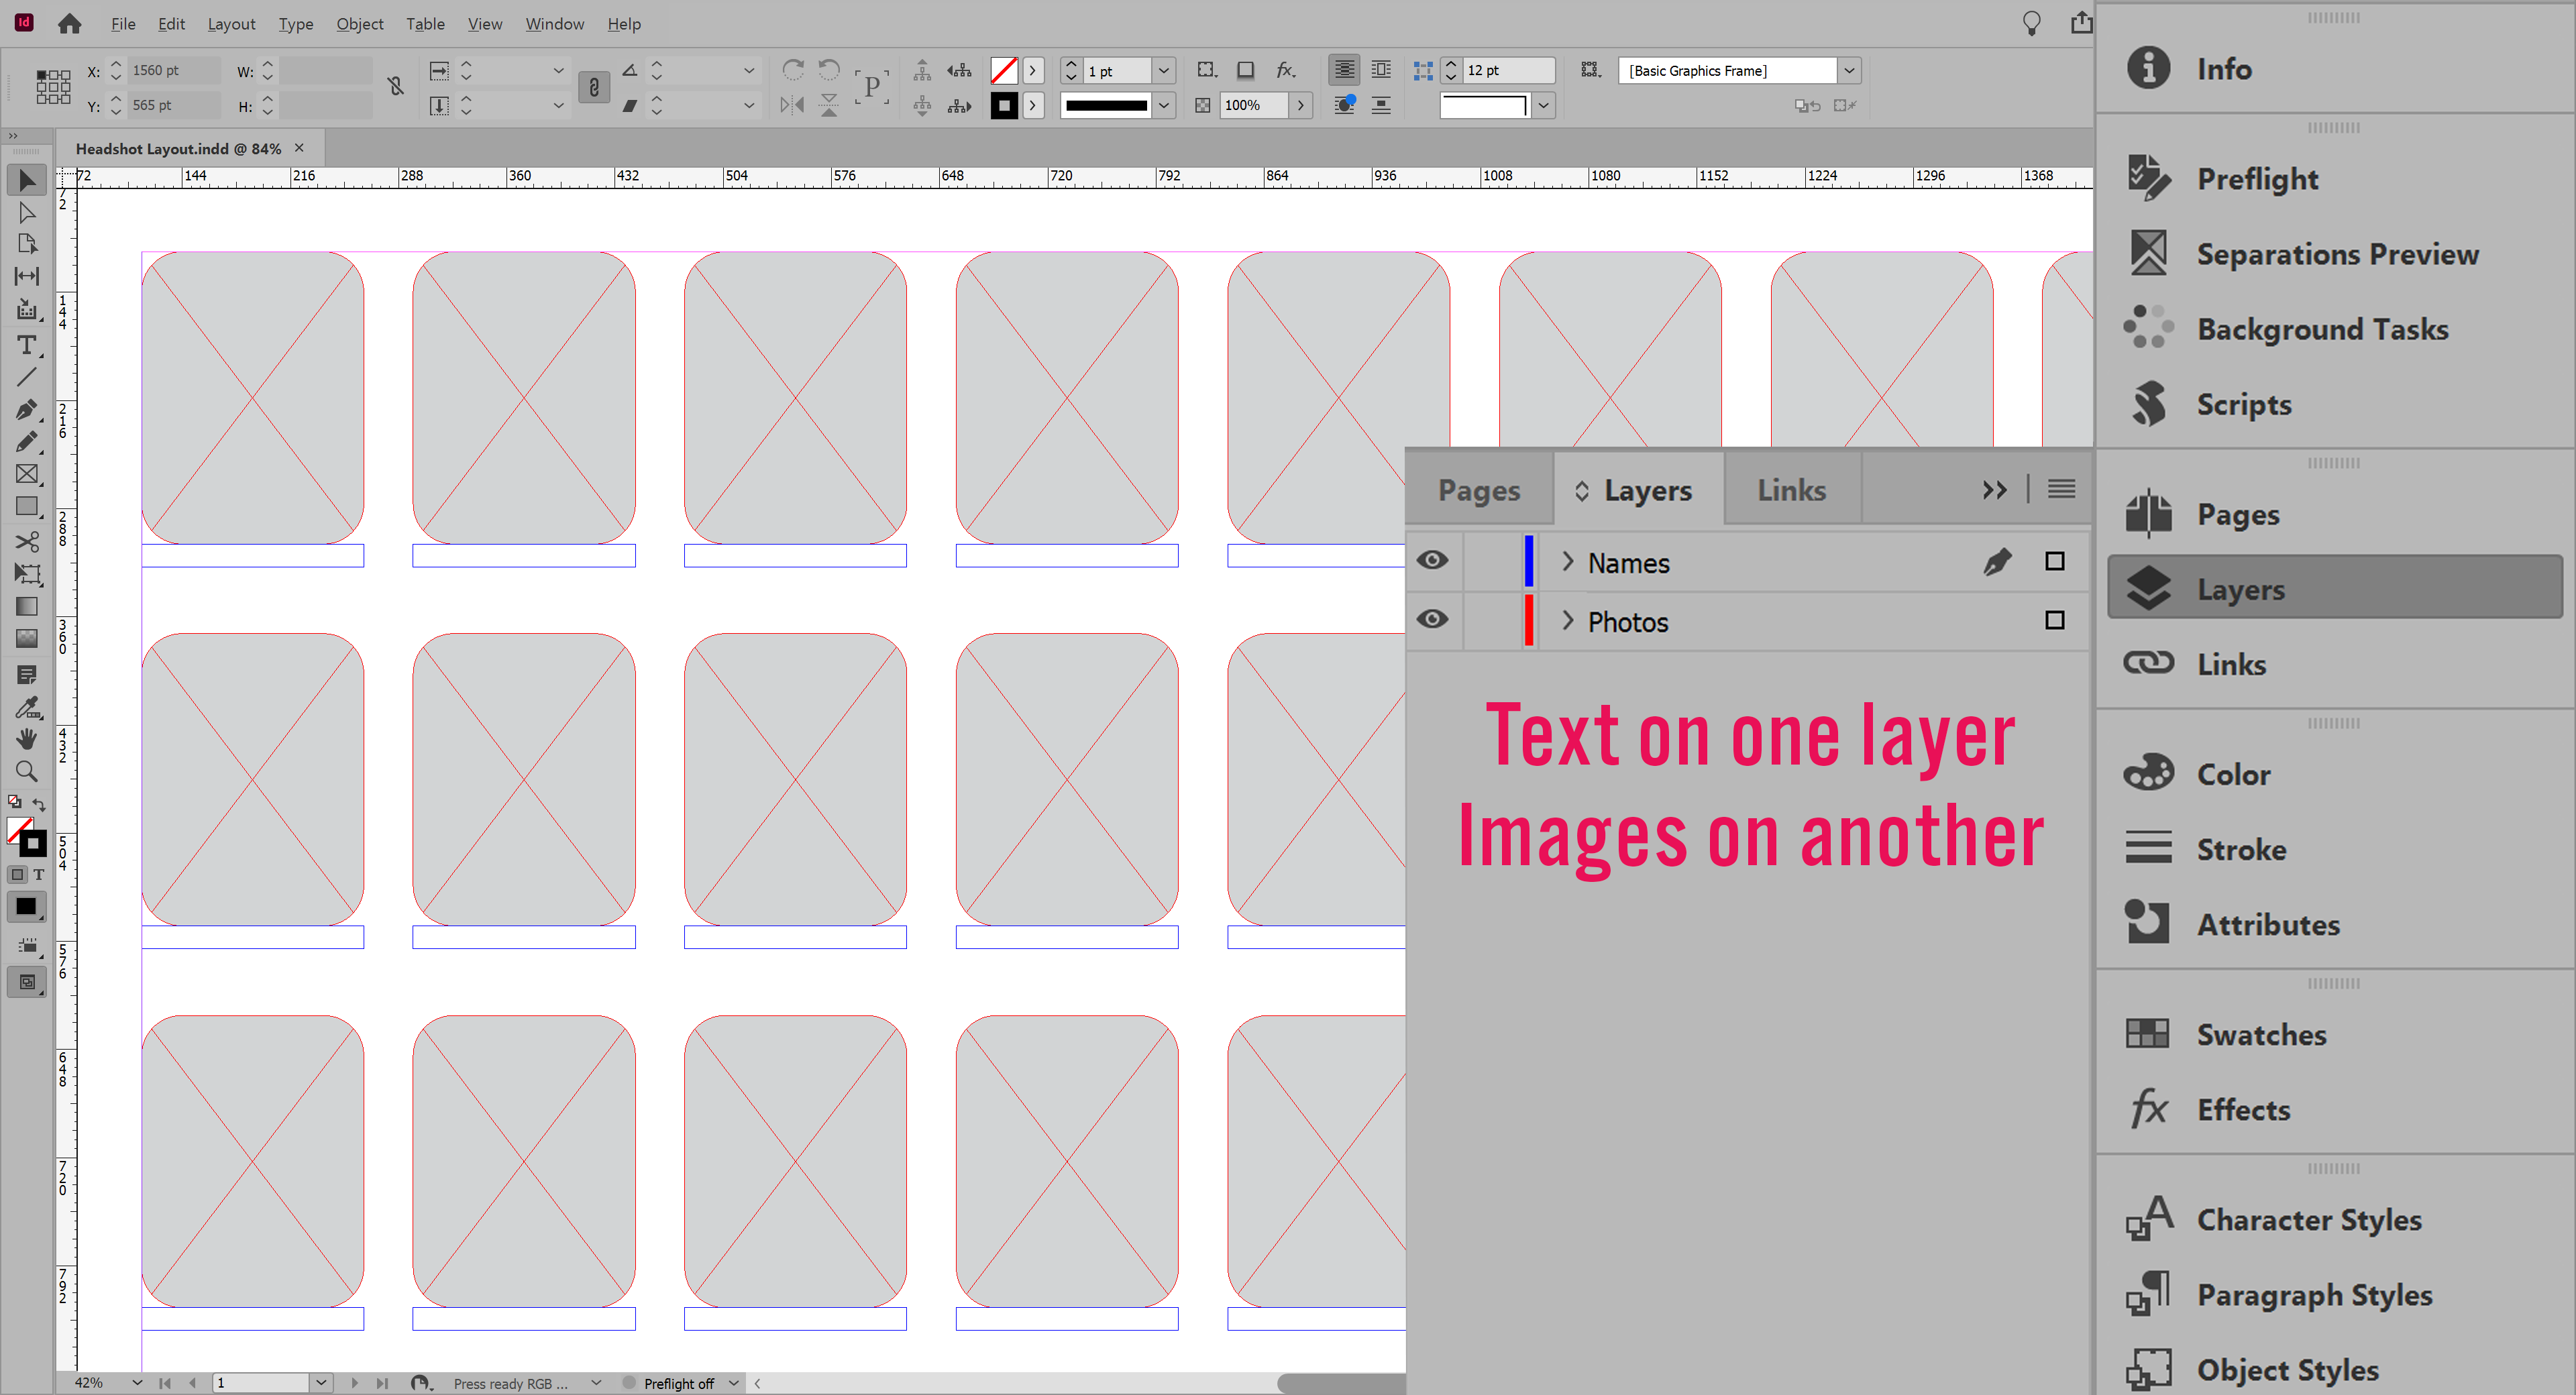This screenshot has width=2576, height=1395.
Task: Open the Basic Graphics Frame style dropdown
Action: pyautogui.click(x=1849, y=71)
